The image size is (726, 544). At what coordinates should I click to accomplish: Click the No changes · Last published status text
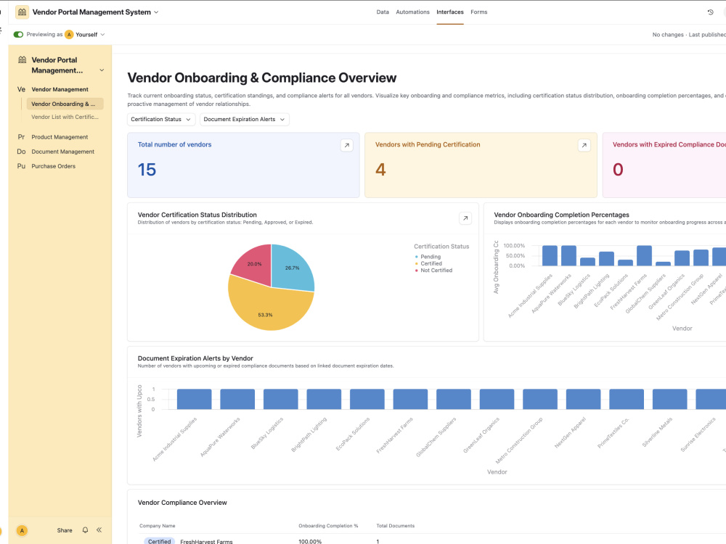tap(688, 35)
